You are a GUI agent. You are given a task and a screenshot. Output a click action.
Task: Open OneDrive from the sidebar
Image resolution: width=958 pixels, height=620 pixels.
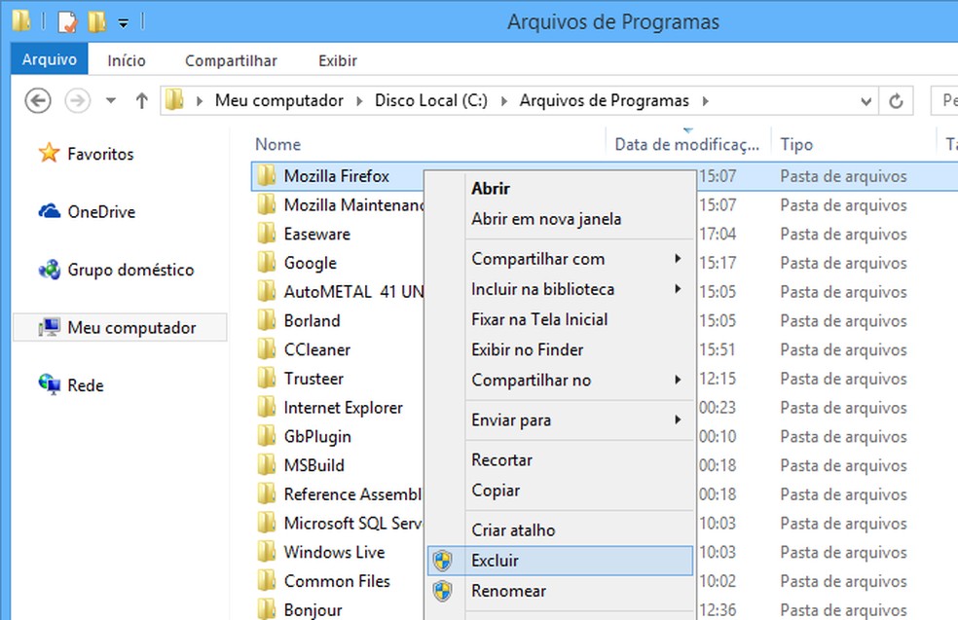[x=99, y=211]
